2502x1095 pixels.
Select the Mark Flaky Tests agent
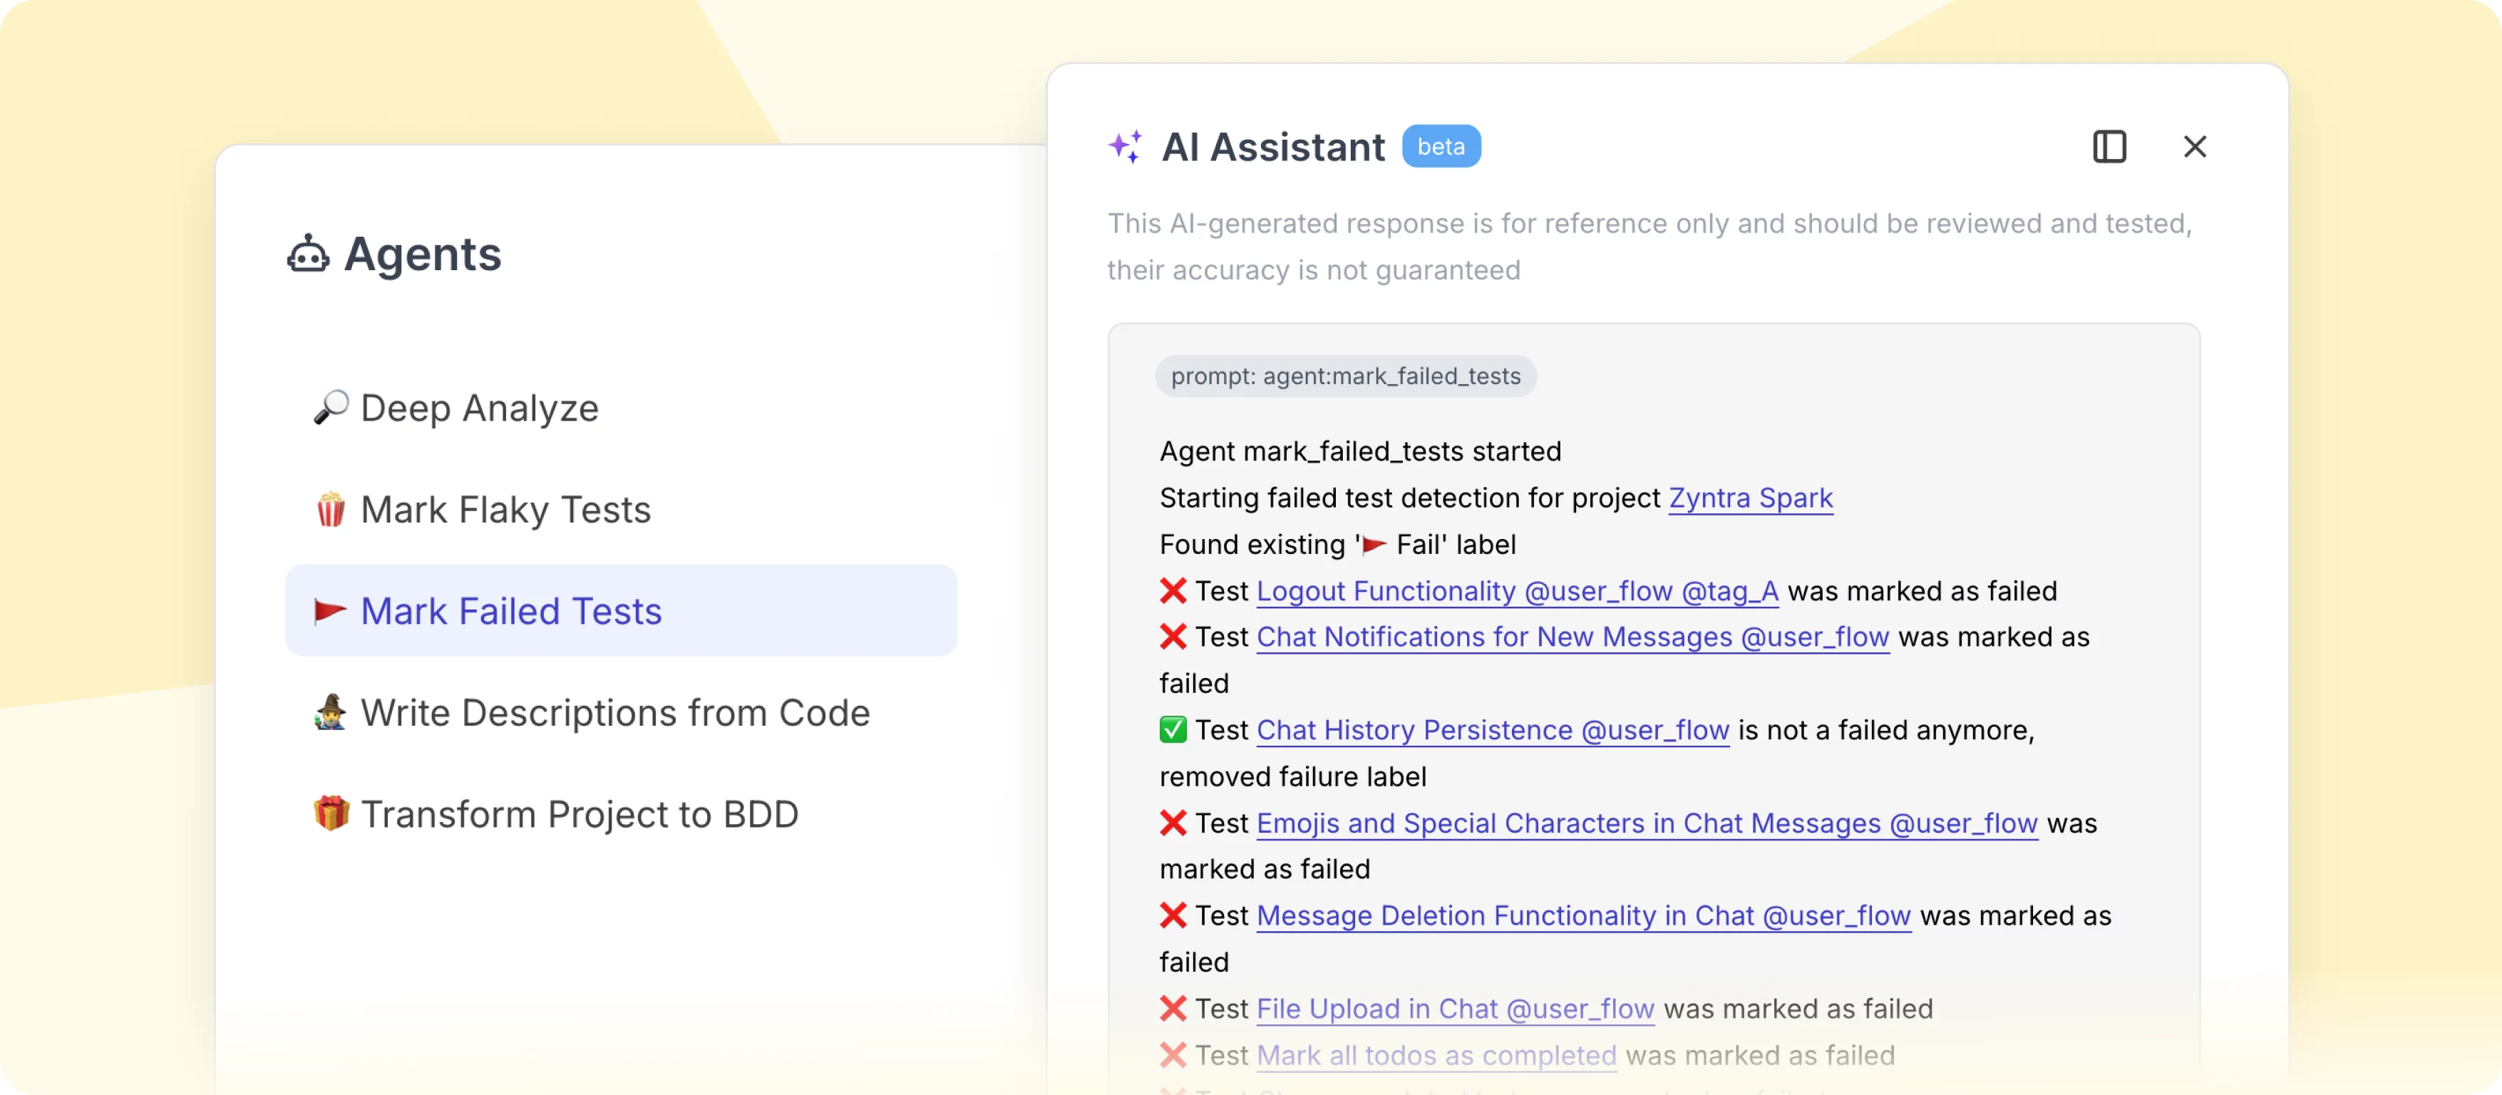505,510
